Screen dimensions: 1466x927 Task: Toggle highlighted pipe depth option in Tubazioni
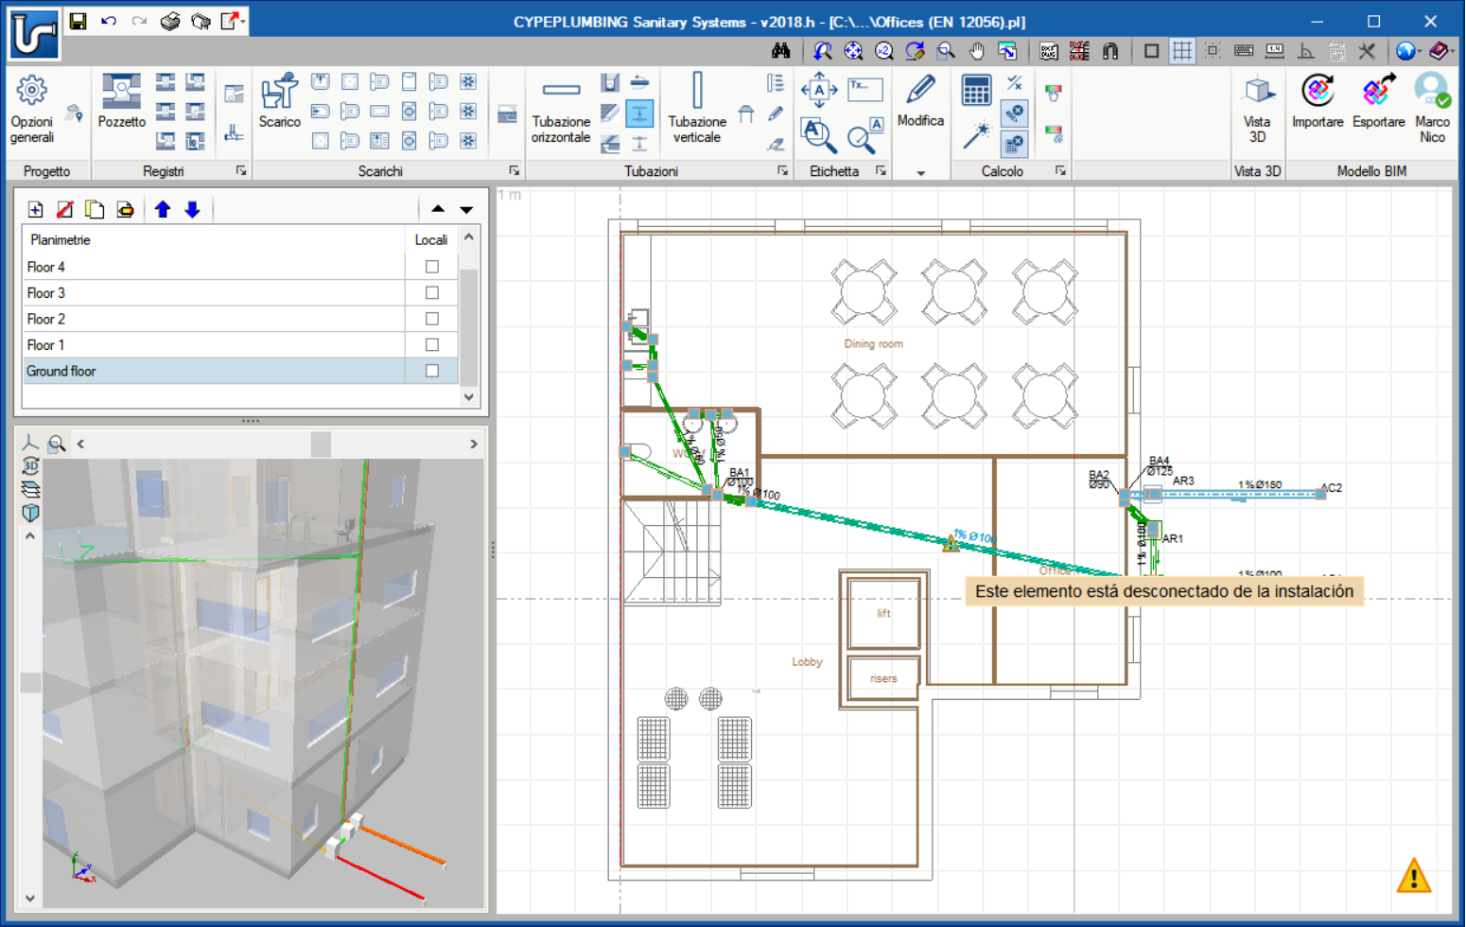639,114
